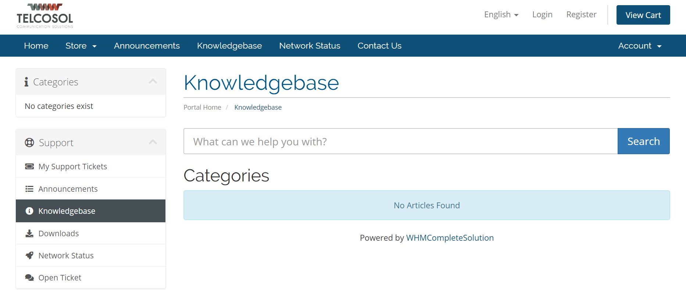Go to Network Status in navbar
The height and width of the screenshot is (290, 686).
310,46
